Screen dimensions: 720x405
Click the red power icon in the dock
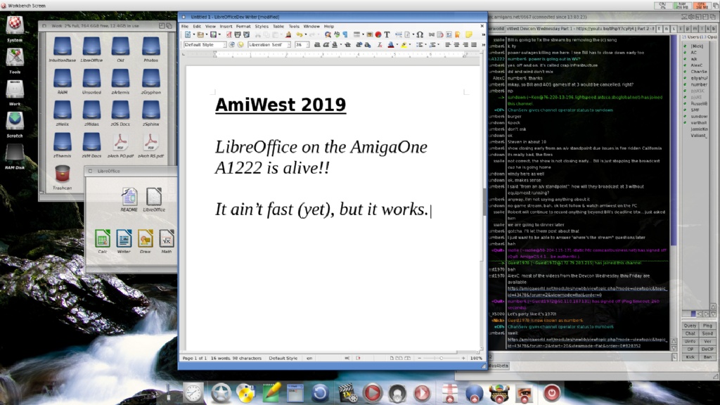pyautogui.click(x=551, y=393)
